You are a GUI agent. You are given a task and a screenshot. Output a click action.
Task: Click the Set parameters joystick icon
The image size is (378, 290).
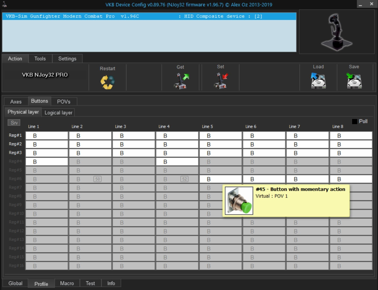pos(221,81)
